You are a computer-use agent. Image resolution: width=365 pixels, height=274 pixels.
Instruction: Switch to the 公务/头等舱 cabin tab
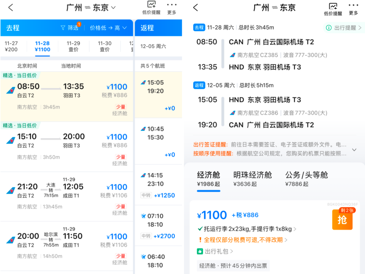pos(306,179)
